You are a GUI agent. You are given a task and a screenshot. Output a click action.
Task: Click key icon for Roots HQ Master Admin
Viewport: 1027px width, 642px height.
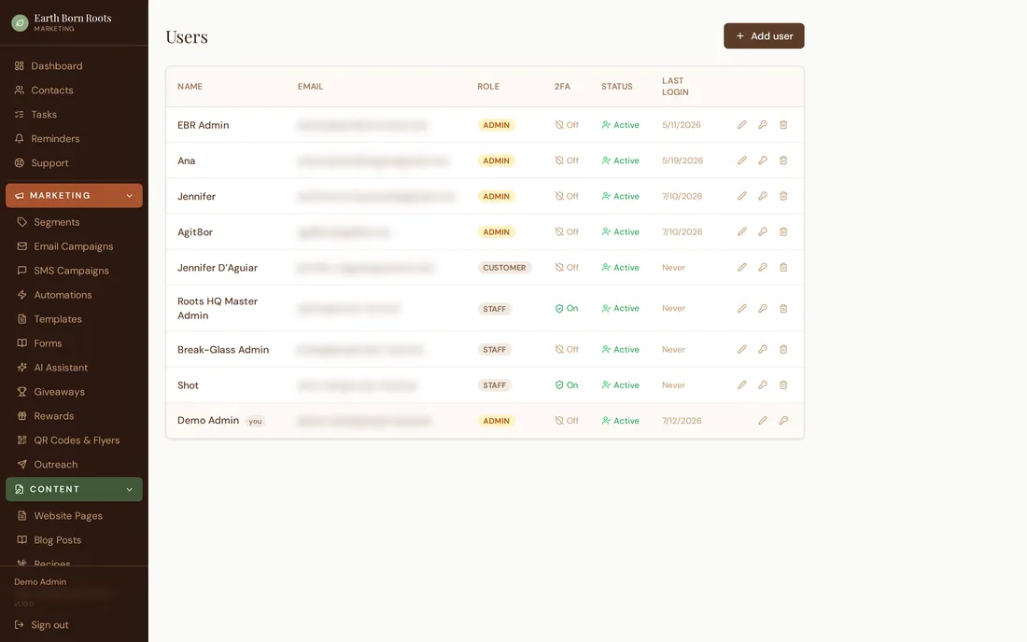coord(763,308)
